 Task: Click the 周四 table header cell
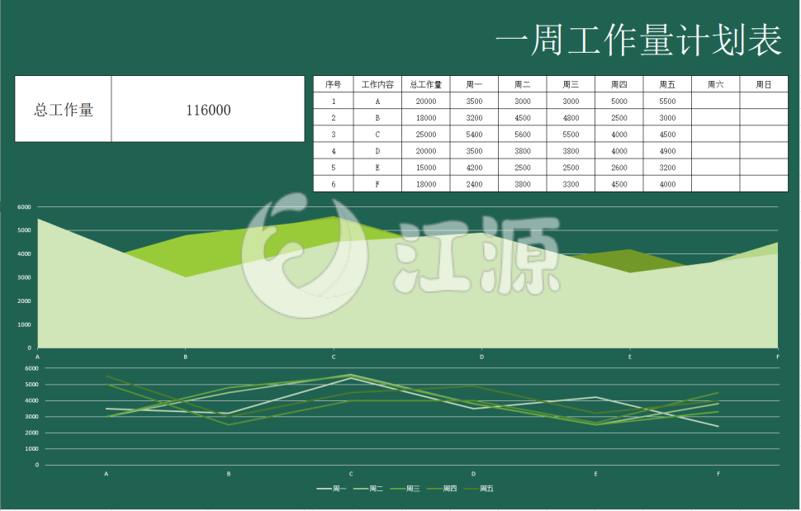(619, 84)
